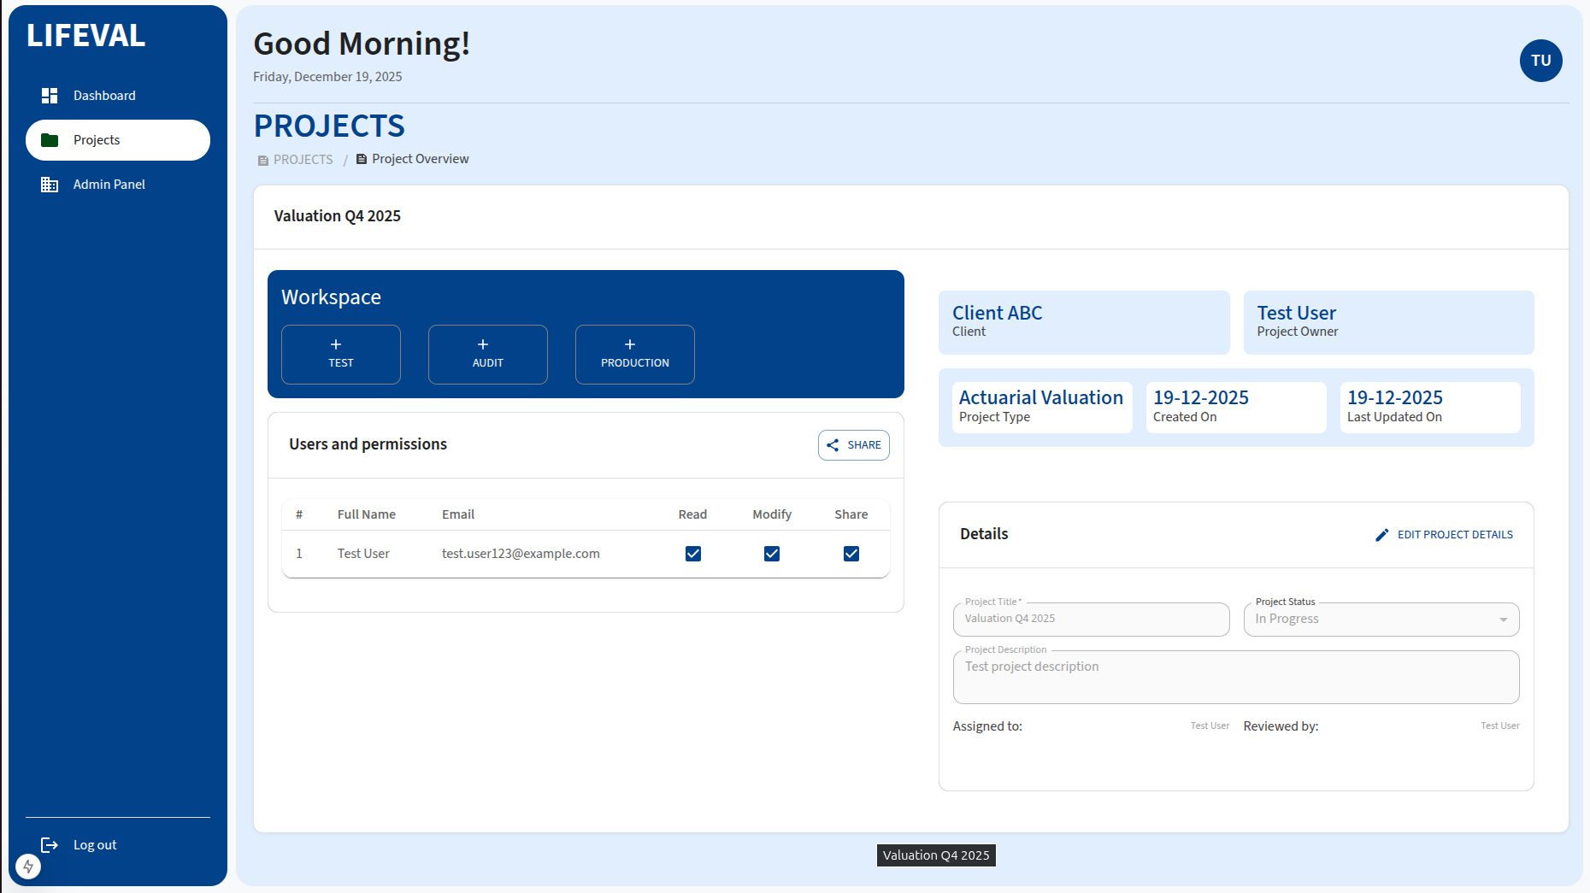Click the Project Title input field
The width and height of the screenshot is (1590, 893).
pyautogui.click(x=1091, y=620)
